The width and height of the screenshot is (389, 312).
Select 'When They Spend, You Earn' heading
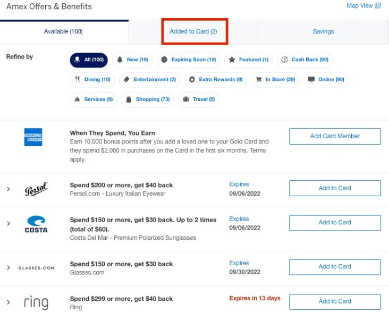(112, 133)
